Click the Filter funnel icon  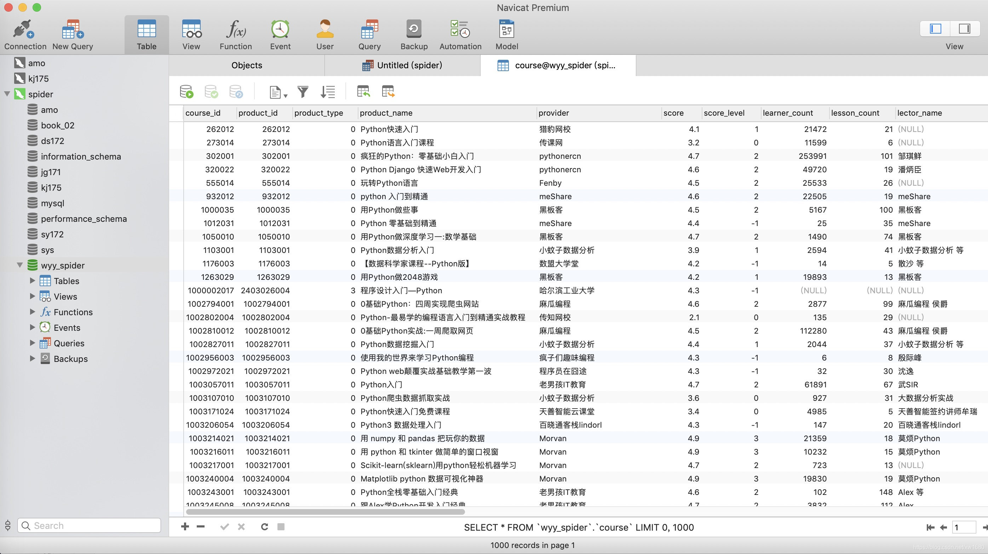click(303, 92)
